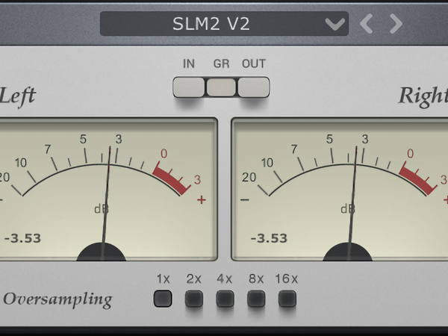Select 2x oversampling button
The image size is (448, 336).
pos(194,299)
